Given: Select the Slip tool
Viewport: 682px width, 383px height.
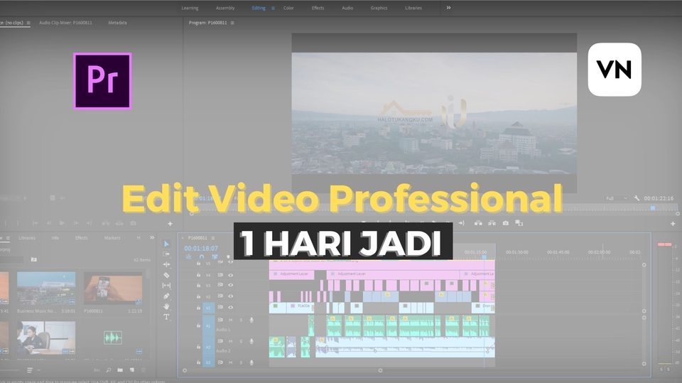Looking at the screenshot, I should point(166,286).
